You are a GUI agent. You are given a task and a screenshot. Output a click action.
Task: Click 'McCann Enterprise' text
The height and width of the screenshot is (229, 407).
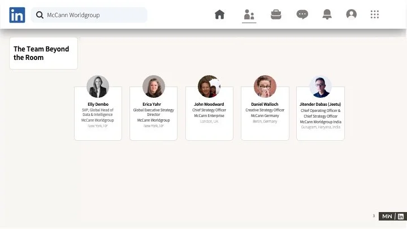coord(209,115)
